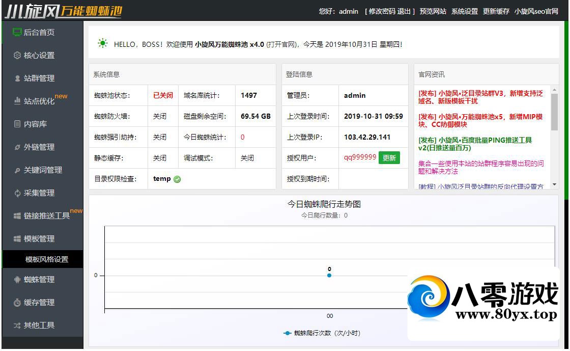Click the link icon beside 外链管理

[17, 147]
